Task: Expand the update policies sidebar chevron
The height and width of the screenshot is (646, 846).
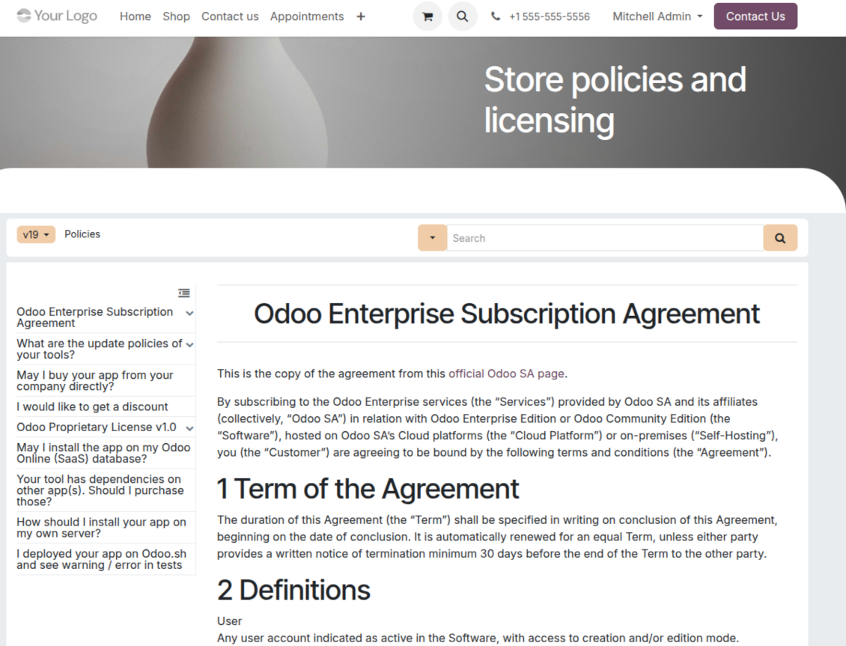Action: pyautogui.click(x=190, y=344)
